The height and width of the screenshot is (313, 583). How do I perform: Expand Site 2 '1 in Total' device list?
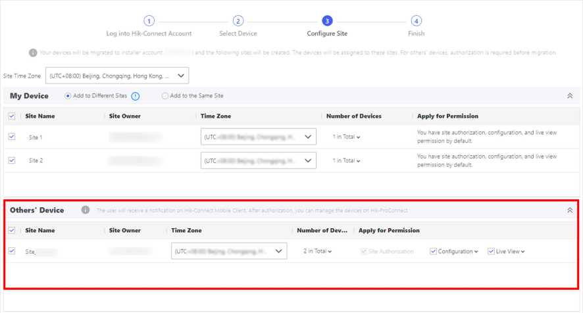(x=346, y=160)
